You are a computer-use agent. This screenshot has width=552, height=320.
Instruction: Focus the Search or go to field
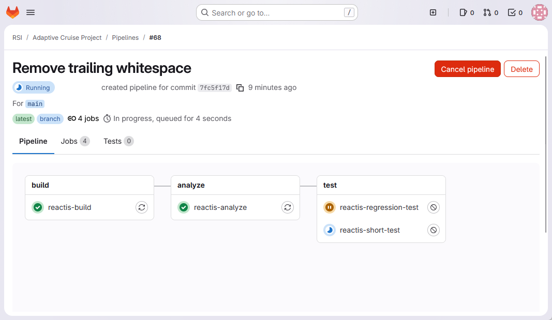[x=277, y=12]
